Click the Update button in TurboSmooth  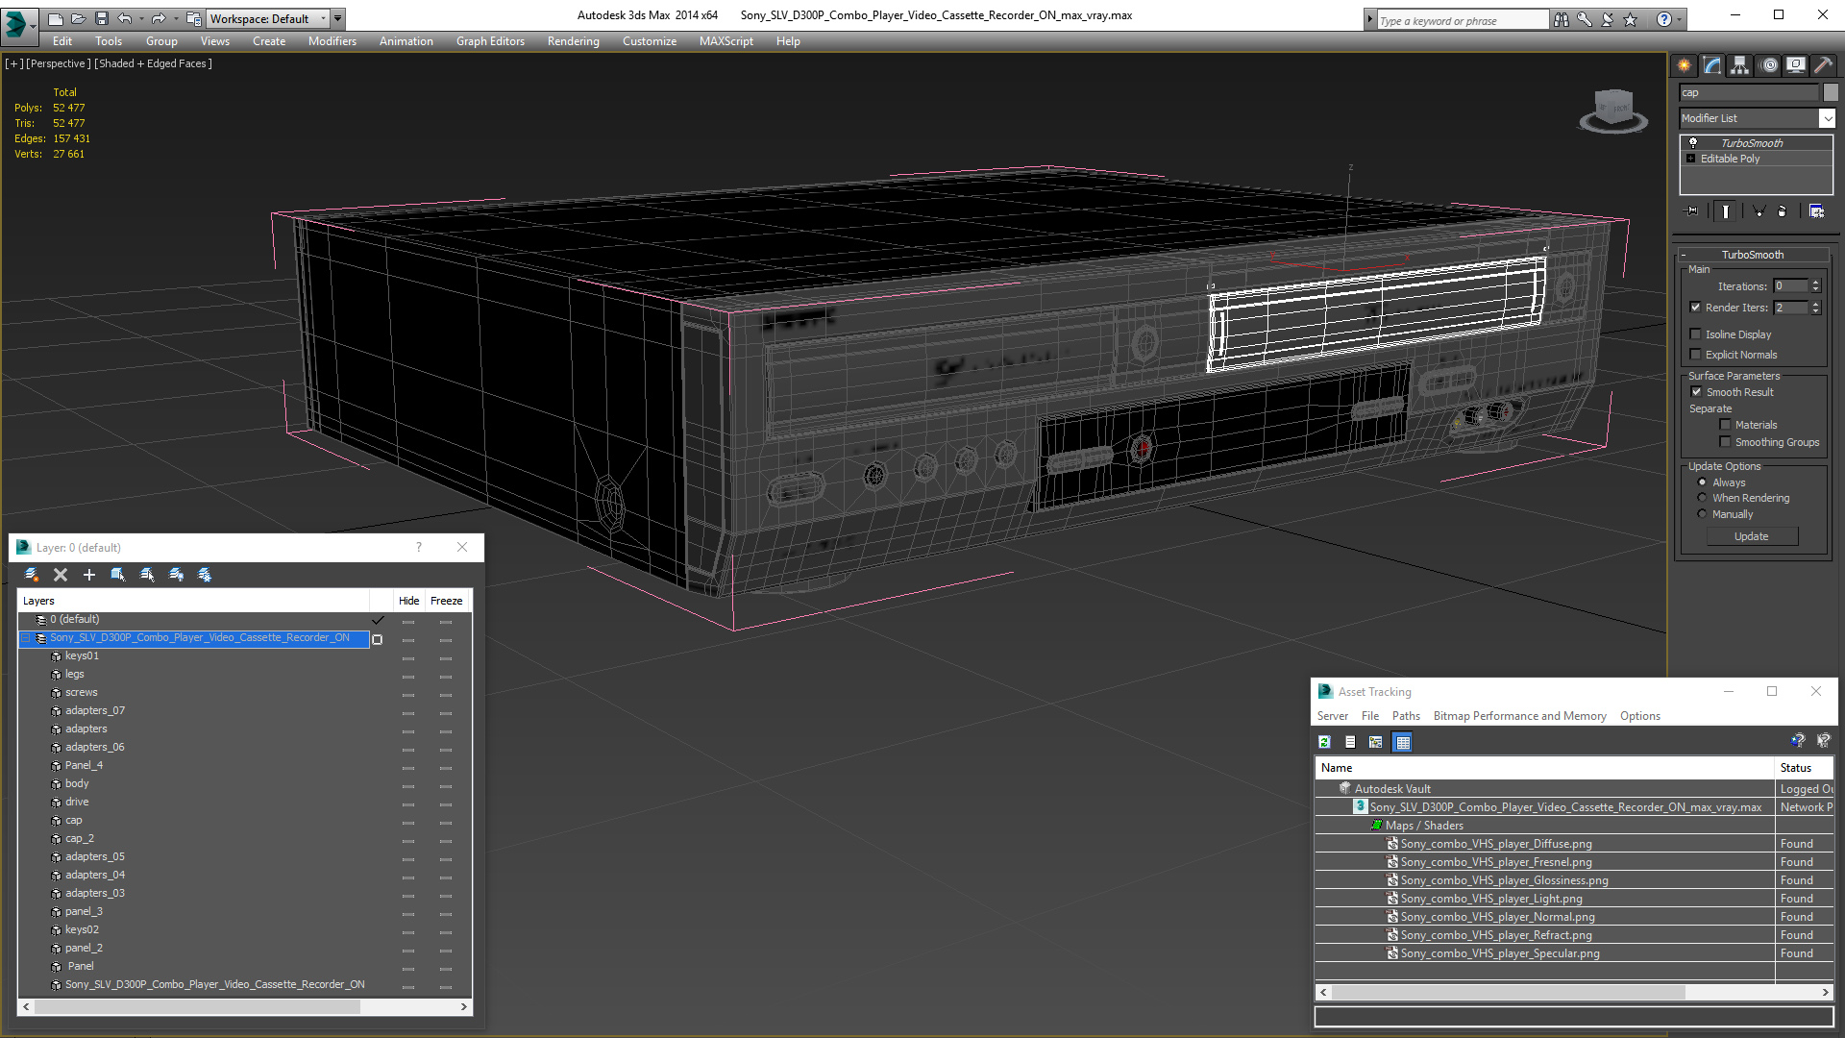click(1752, 536)
